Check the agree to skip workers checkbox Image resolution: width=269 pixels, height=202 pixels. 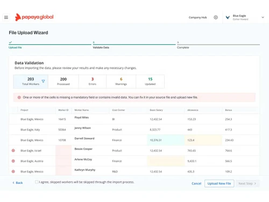tap(37, 182)
